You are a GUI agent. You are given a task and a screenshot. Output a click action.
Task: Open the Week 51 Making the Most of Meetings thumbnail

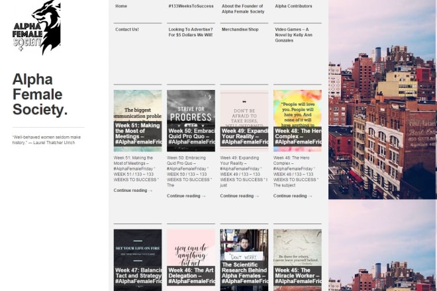click(138, 120)
